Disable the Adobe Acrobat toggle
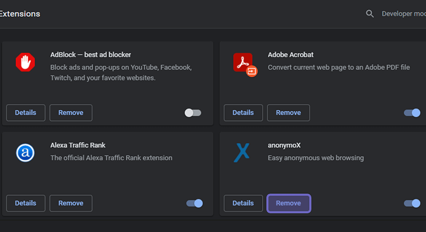Image resolution: width=426 pixels, height=232 pixels. [412, 113]
